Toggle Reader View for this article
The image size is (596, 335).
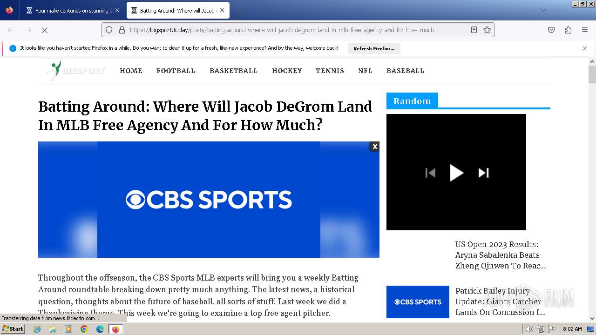pos(474,30)
